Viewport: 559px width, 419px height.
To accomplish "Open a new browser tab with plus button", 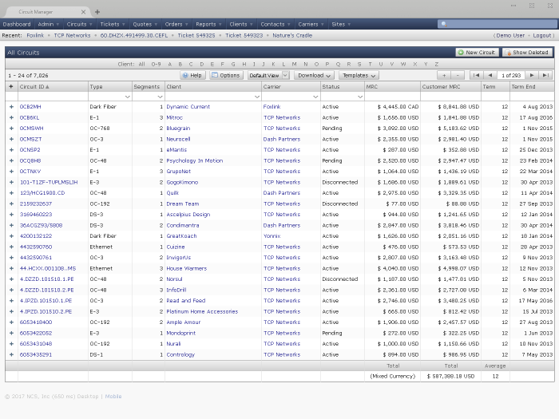I will [x=97, y=12].
